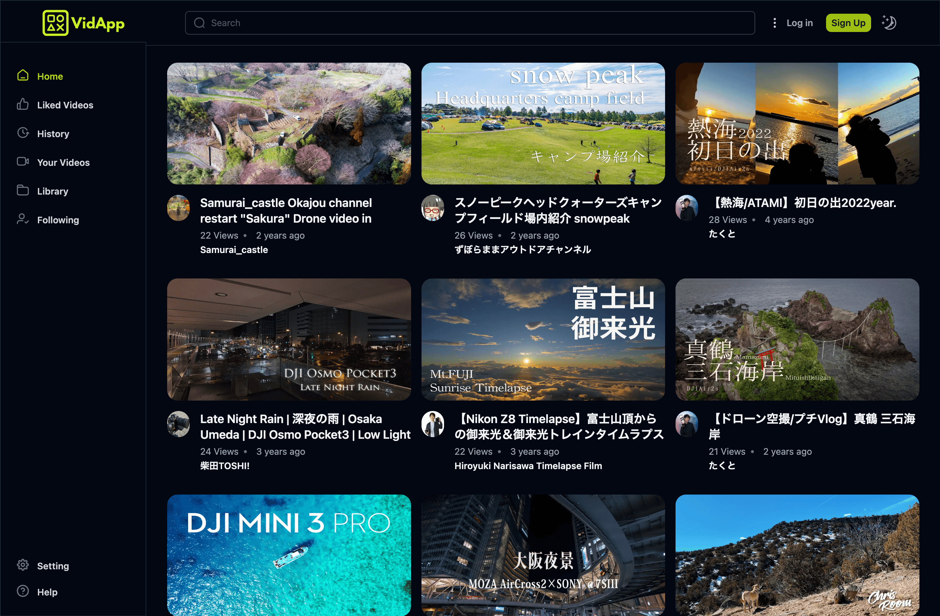Click '4 years ago' text
940x616 pixels.
[789, 220]
